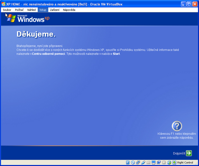Minimize the VirtualBox window

pyautogui.click(x=183, y=4)
